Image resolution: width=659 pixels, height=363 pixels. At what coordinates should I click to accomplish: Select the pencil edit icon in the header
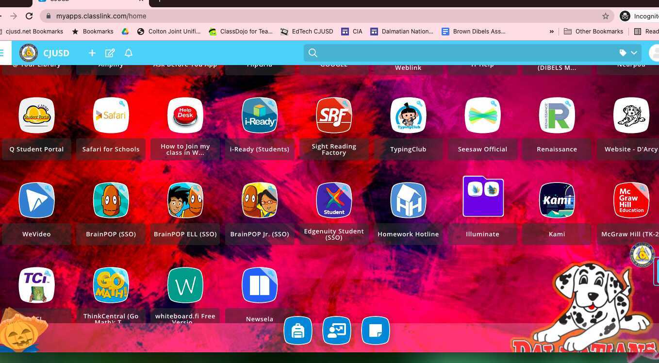[110, 53]
